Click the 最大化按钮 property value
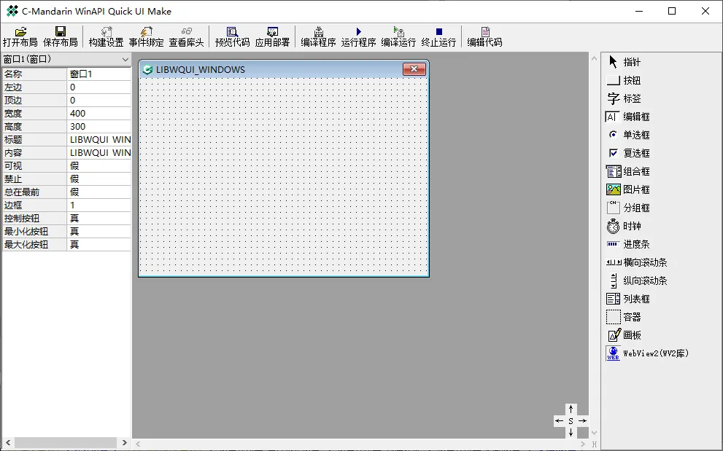This screenshot has height=451, width=723. (99, 245)
